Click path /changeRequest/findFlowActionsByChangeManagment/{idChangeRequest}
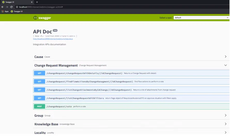230x138 pixels. click(x=90, y=82)
